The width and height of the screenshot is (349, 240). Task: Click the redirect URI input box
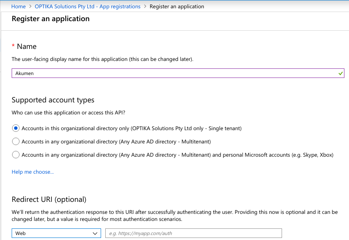point(193,233)
